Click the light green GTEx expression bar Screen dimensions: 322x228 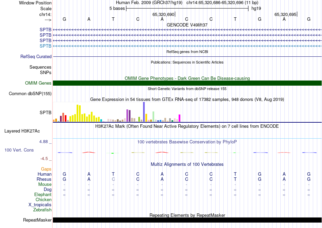coord(154,117)
